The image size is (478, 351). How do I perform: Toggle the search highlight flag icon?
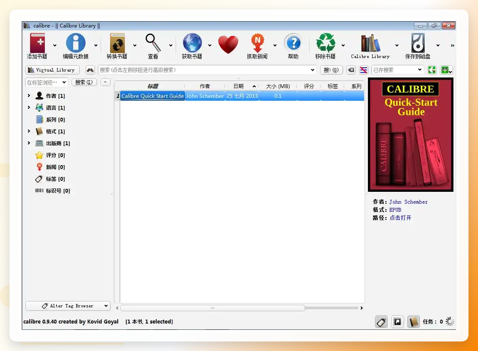(x=363, y=70)
